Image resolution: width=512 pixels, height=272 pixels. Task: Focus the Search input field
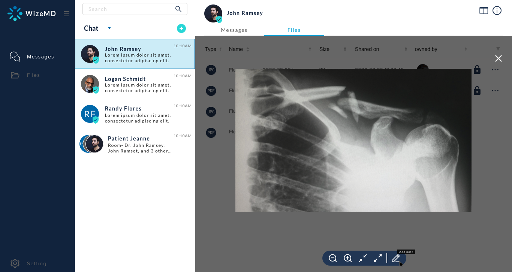(135, 9)
